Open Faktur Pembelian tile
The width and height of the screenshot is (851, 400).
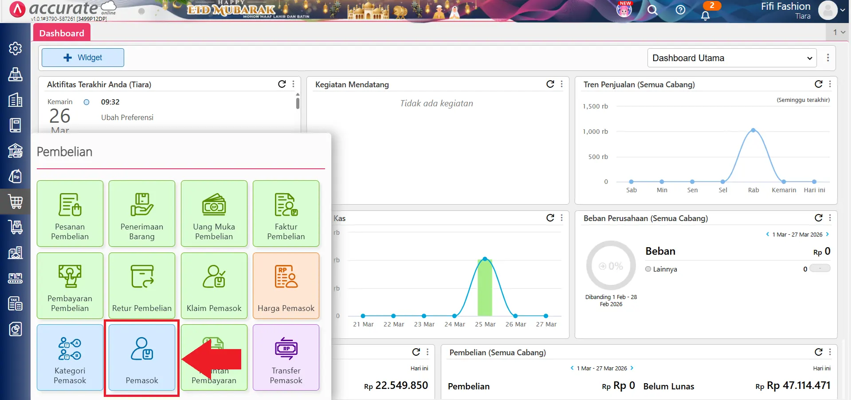pos(286,214)
